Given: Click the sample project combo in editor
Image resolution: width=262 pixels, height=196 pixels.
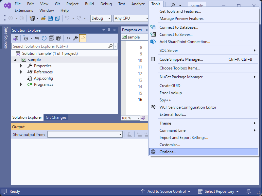Looking at the screenshot, I should coord(134,37).
